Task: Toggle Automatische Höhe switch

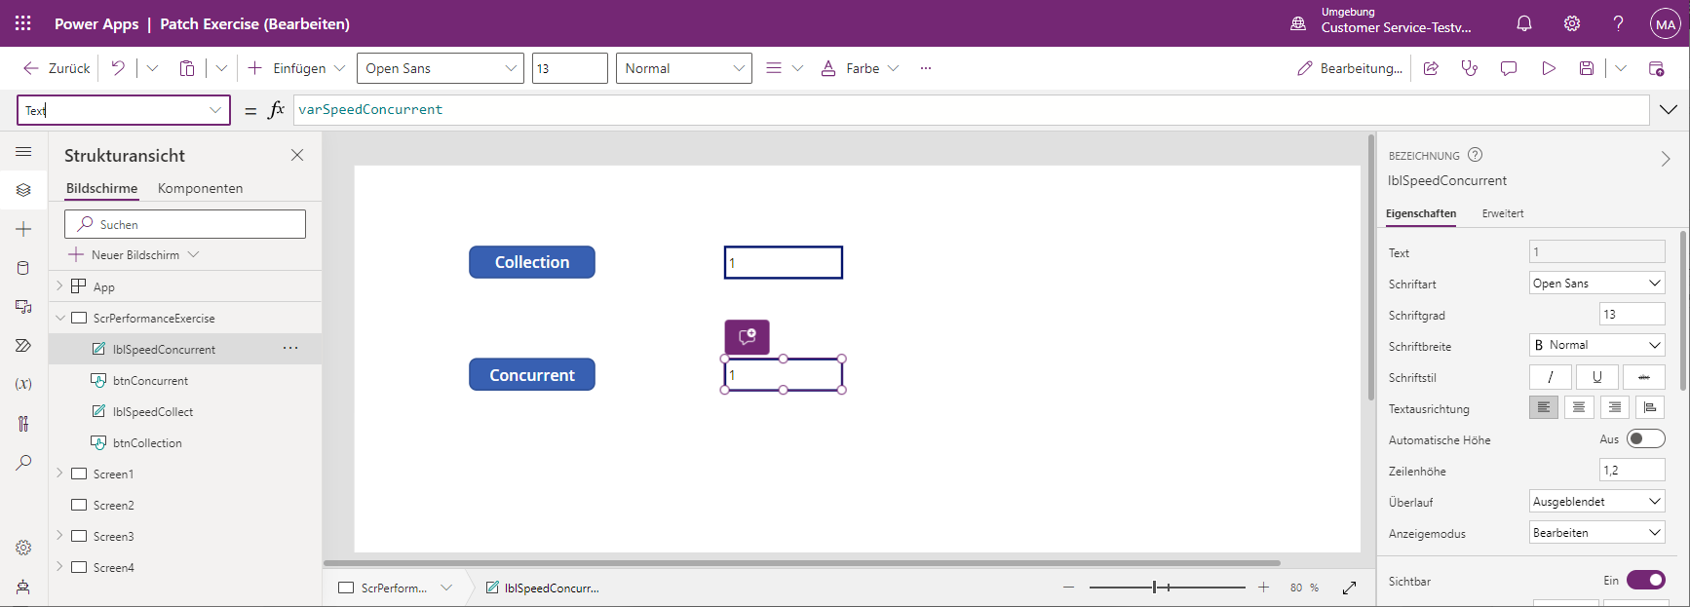Action: (1646, 439)
